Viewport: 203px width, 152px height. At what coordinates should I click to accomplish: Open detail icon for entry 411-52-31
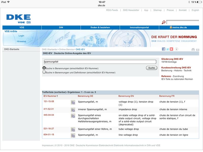[x=73, y=110]
